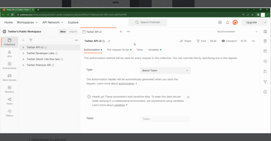Screen dimensions: 271x141
Task: Click the Unwatch button
Action: click(229, 41)
